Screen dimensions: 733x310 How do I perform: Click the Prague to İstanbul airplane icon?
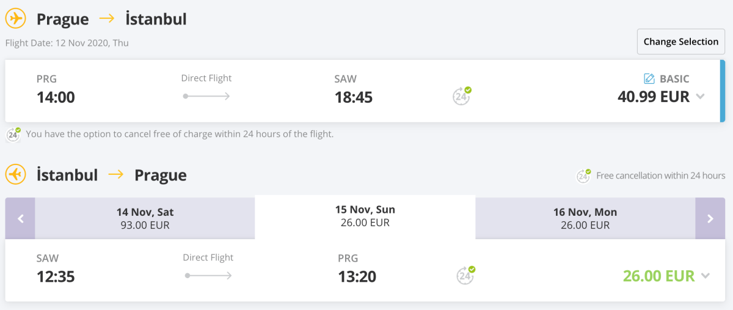[15, 19]
